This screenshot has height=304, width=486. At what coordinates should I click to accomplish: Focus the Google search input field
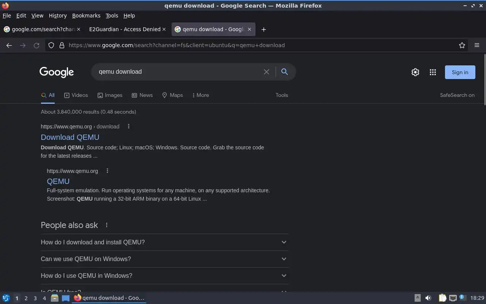tap(178, 71)
